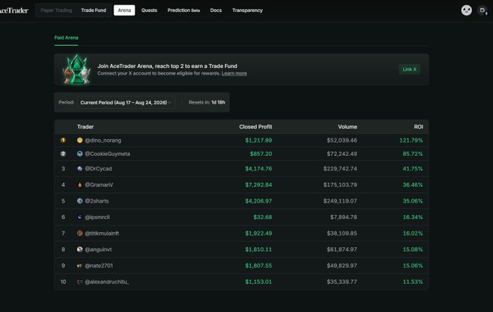
Task: Click @ipsmrcll's avatar icon
Action: 80,217
